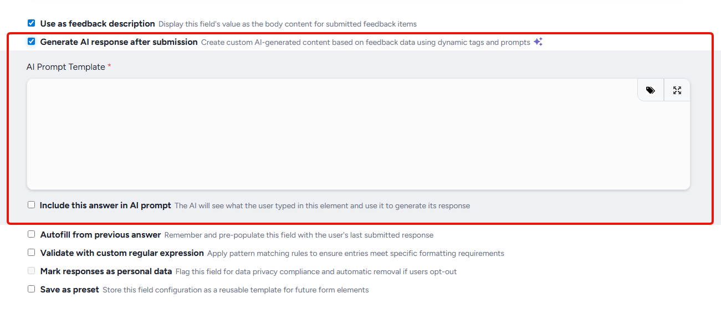Viewport: 721px width, 329px height.
Task: Open the dynamic tags picker icon
Action: point(650,90)
